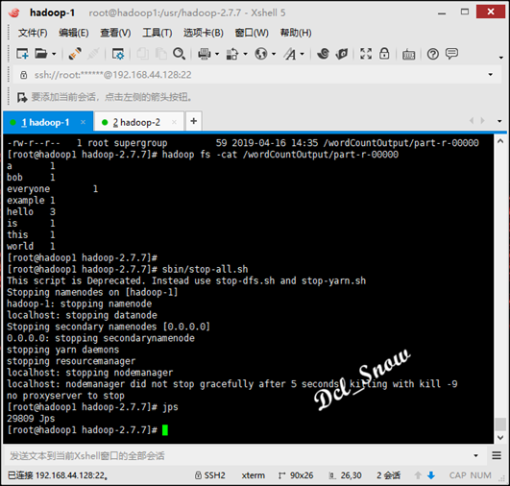Click the file transfer toolbar icon
This screenshot has height=486, width=510.
tap(232, 54)
